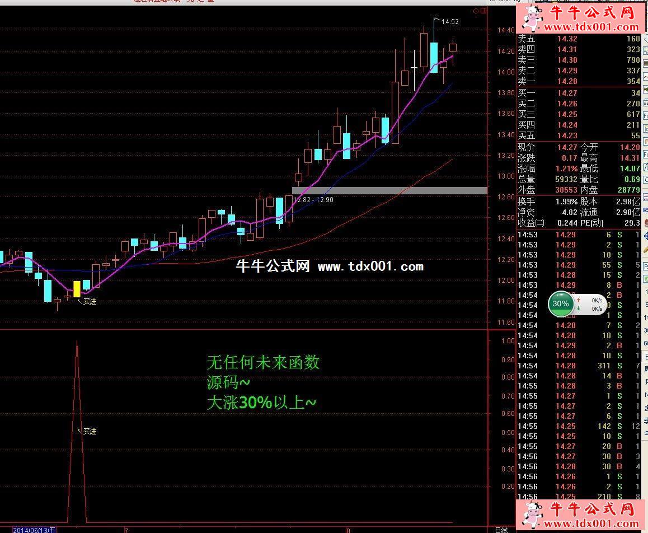Viewport: 648px width, 533px height.
Task: Click the 0K/s upload speed readout
Action: [x=597, y=301]
